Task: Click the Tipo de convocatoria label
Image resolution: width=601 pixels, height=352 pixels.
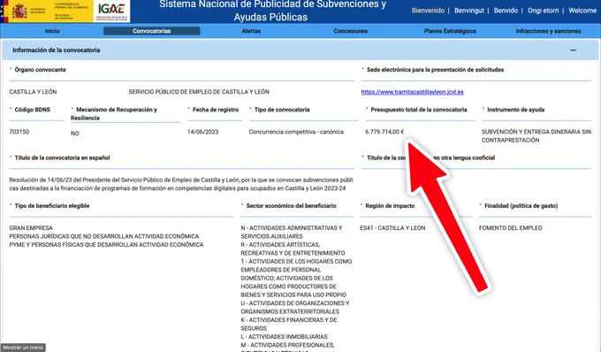Action: (x=282, y=110)
